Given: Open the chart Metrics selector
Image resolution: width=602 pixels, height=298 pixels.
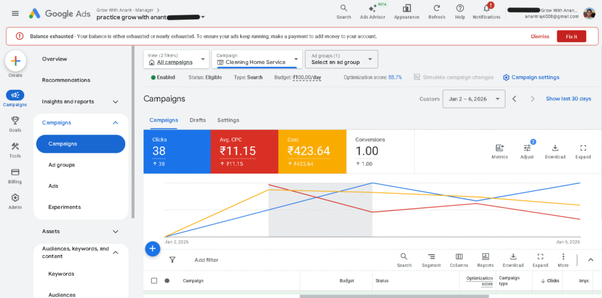Looking at the screenshot, I should tap(500, 152).
